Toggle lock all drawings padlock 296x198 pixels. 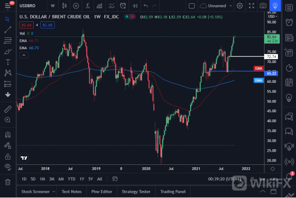click(8, 156)
